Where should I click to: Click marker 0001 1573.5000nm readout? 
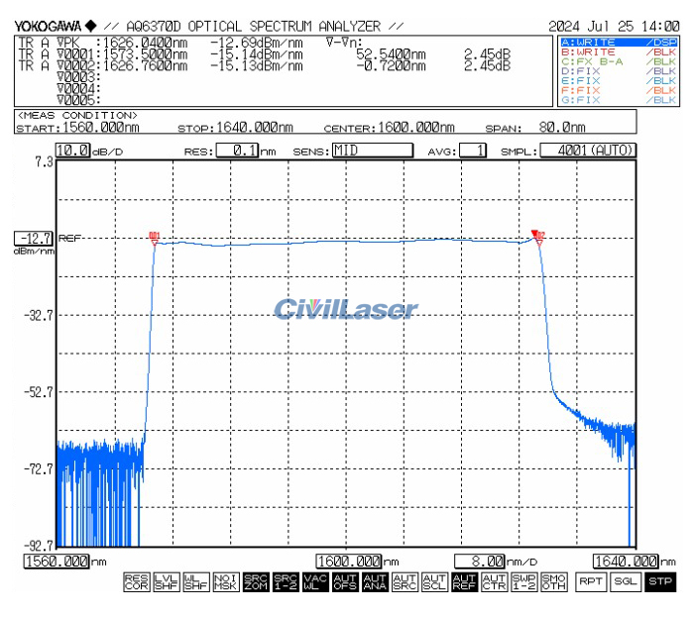145,54
